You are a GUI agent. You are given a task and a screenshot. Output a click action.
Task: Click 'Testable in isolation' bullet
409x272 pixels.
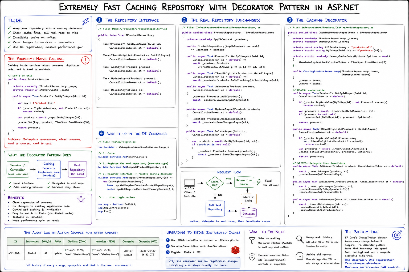[27, 217]
